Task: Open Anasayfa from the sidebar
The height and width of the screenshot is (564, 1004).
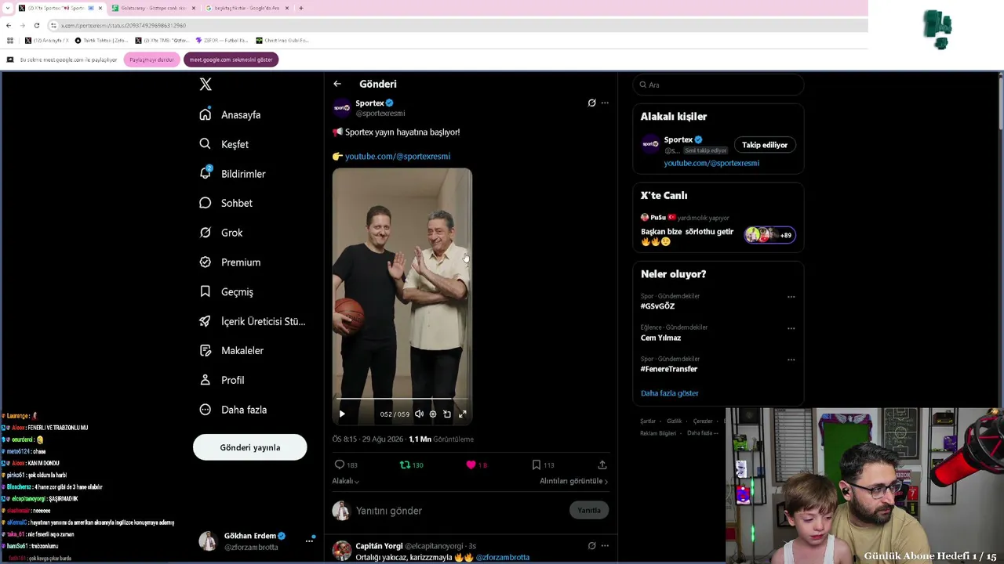Action: click(x=230, y=114)
